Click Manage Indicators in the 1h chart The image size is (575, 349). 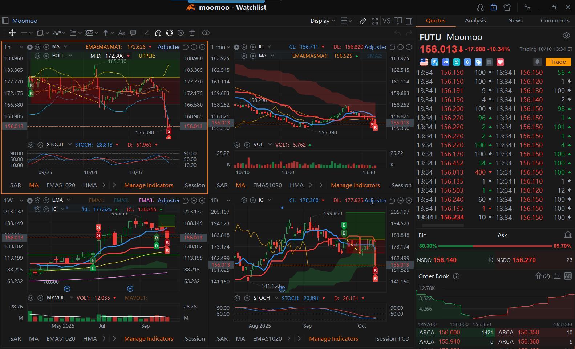click(x=149, y=185)
